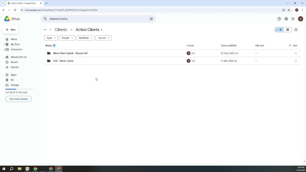Click the File size column header
306x172 pixels.
coord(259,46)
